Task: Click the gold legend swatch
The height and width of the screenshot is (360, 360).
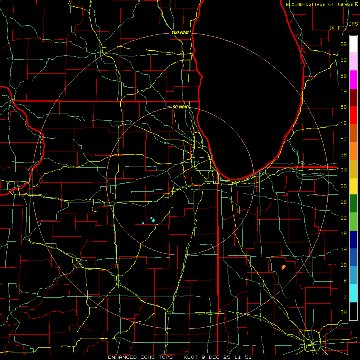Action: [353, 169]
